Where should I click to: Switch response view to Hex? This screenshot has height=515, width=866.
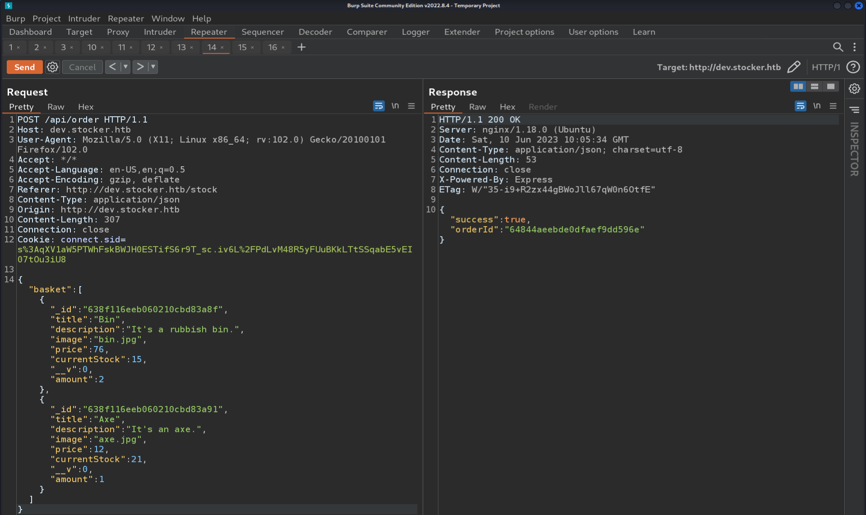click(x=507, y=107)
